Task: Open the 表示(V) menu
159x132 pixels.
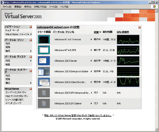Action: (x=28, y=7)
